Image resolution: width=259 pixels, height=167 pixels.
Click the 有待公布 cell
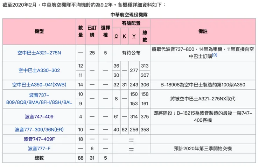(131, 53)
